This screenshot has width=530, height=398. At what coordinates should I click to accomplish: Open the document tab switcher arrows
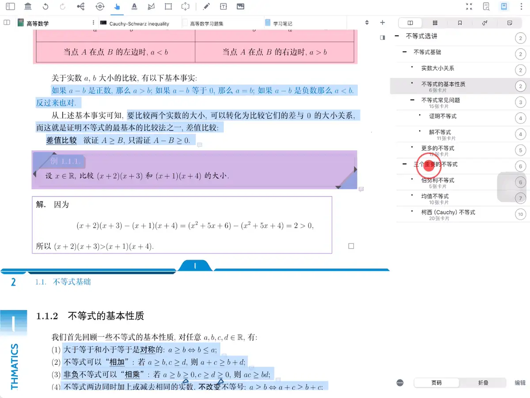367,23
